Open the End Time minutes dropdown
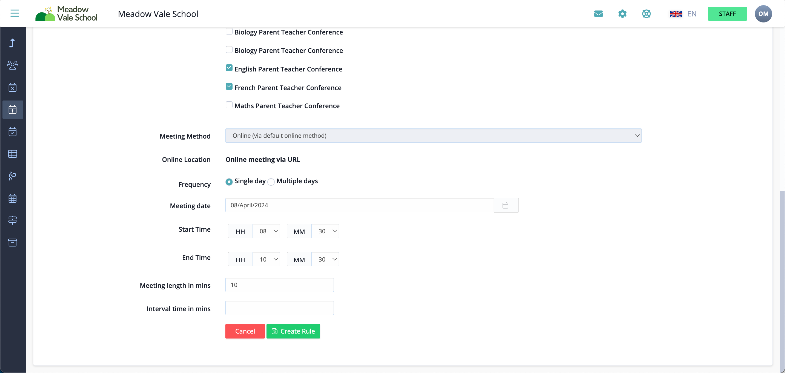Screen dimensions: 785x373 325,259
